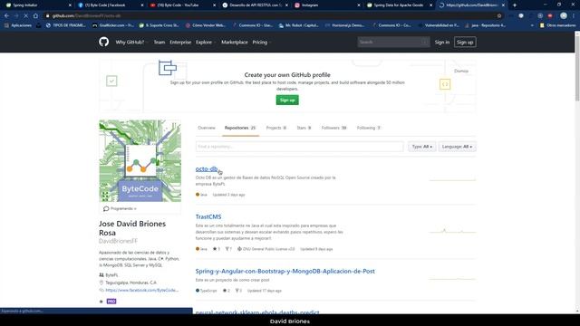Open the octo-db repository
This screenshot has width=580, height=326.
point(207,169)
